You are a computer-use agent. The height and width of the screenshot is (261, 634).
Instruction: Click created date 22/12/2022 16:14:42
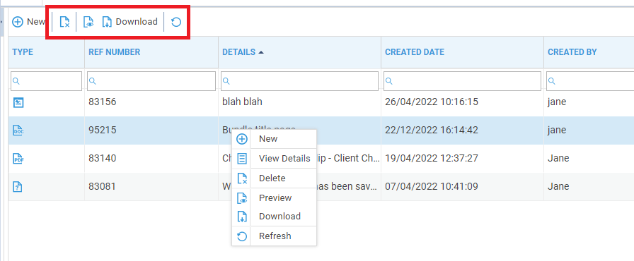click(x=432, y=130)
